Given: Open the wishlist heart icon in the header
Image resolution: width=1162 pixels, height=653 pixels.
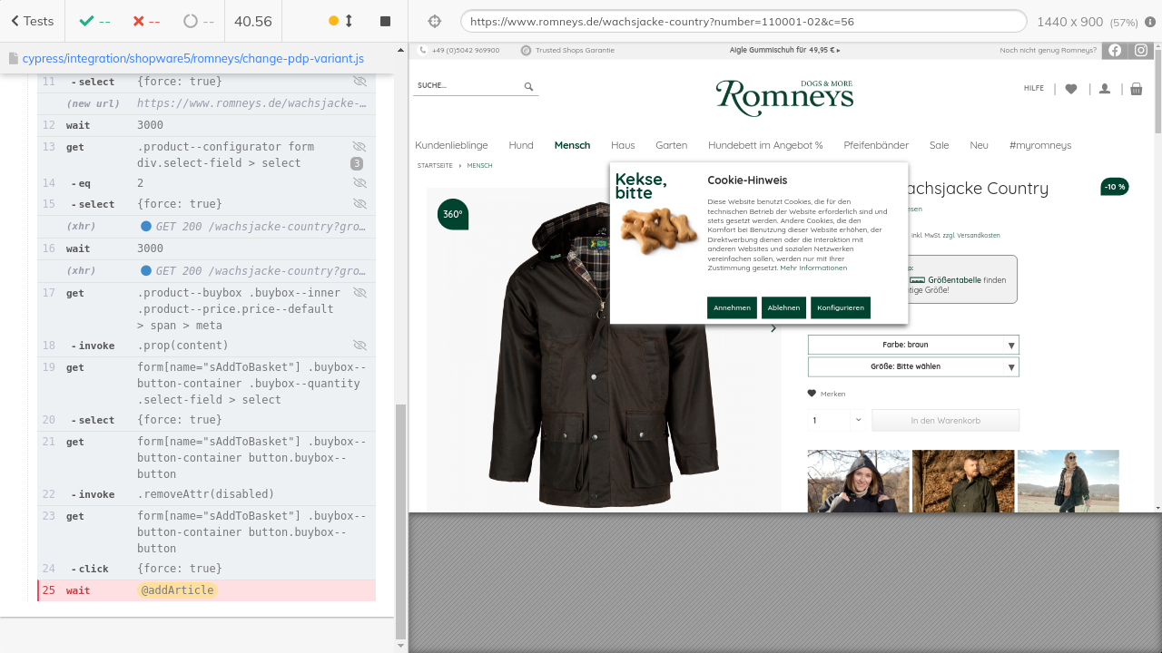Looking at the screenshot, I should pos(1071,89).
